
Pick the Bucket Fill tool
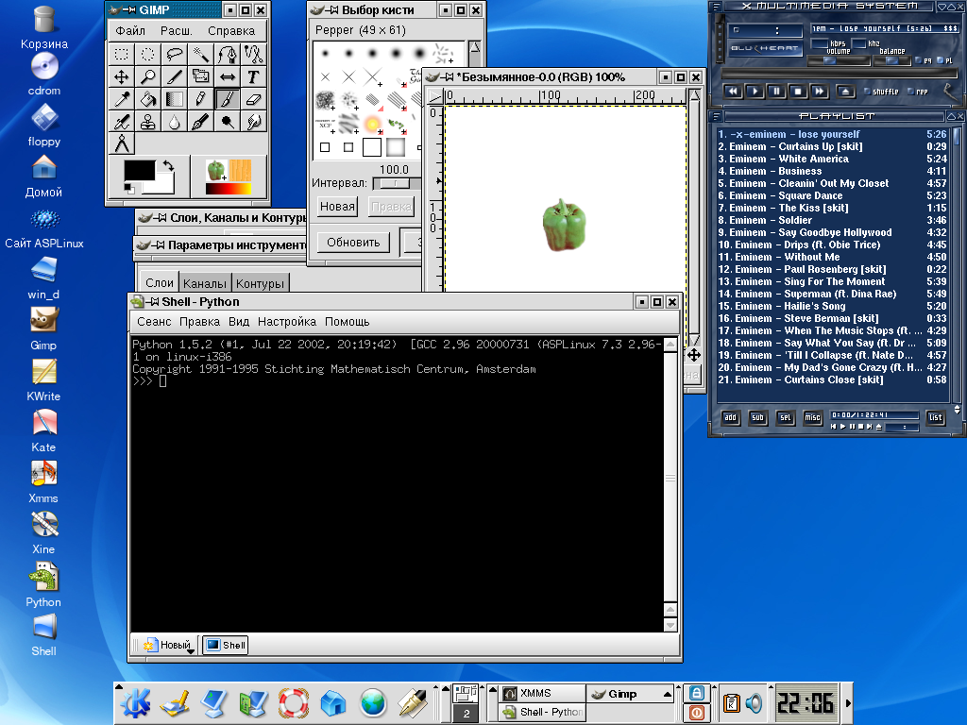point(148,99)
